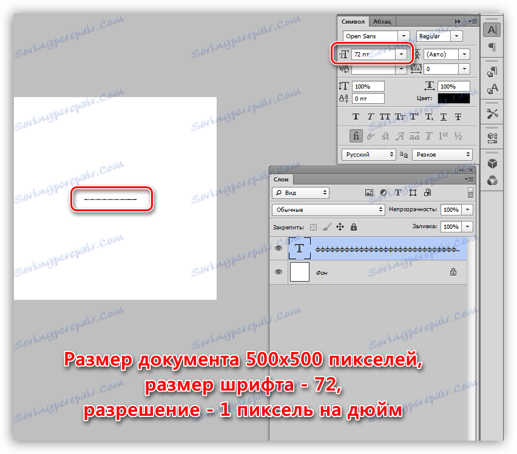Open Русский language dropdown
Screen dimensions: 517x454
point(368,155)
